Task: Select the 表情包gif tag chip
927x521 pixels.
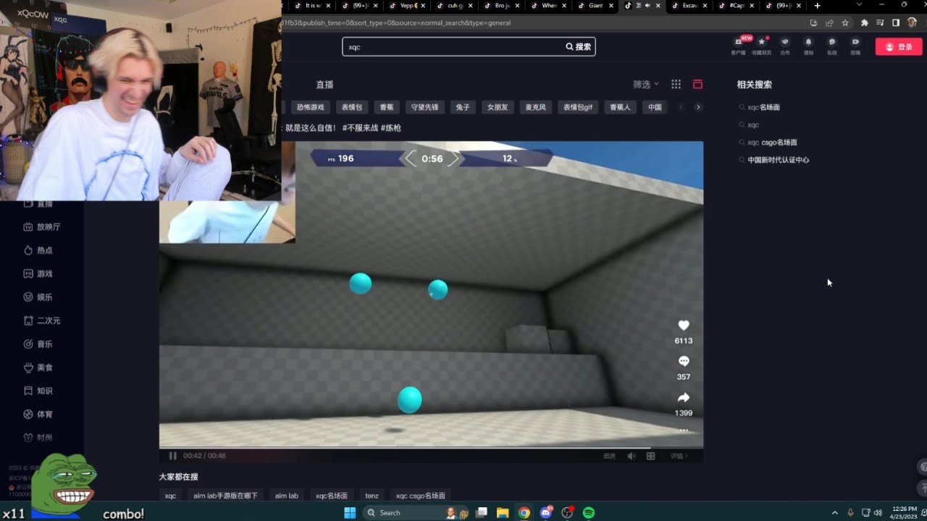Action: (x=578, y=107)
